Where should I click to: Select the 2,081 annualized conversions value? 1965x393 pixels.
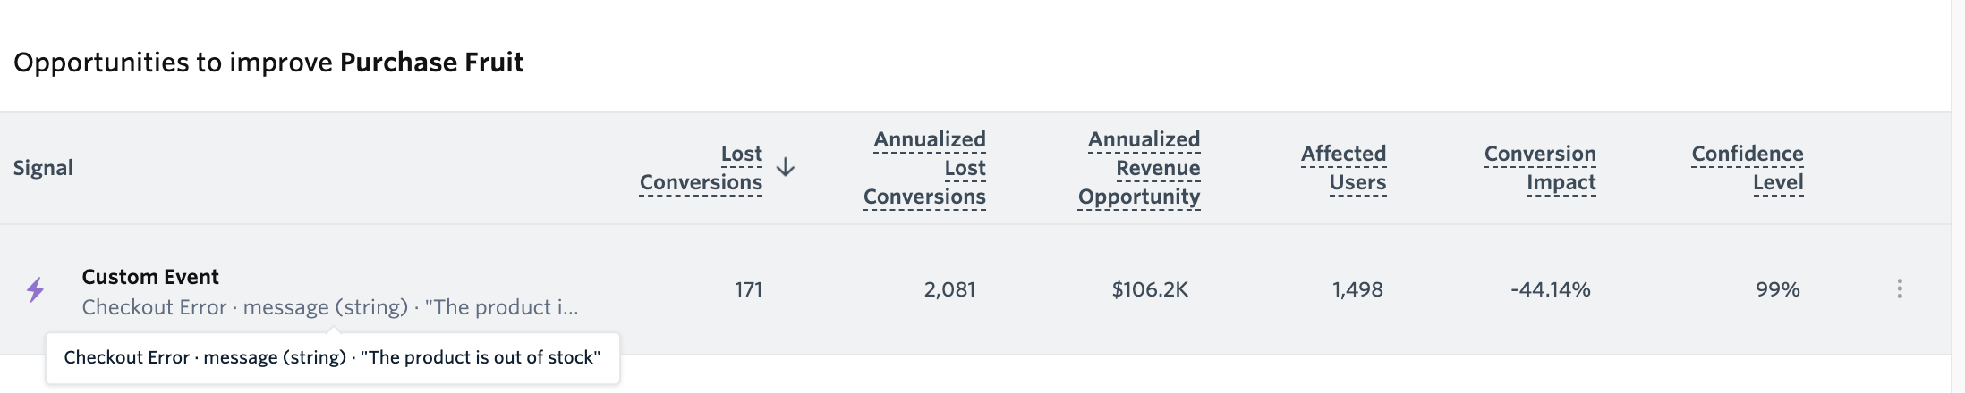tap(949, 289)
